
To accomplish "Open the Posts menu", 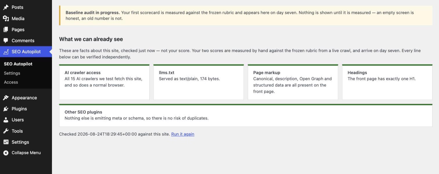I will pyautogui.click(x=26, y=7).
